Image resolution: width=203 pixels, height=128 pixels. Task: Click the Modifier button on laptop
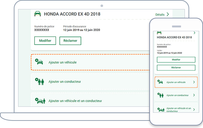click(45, 41)
